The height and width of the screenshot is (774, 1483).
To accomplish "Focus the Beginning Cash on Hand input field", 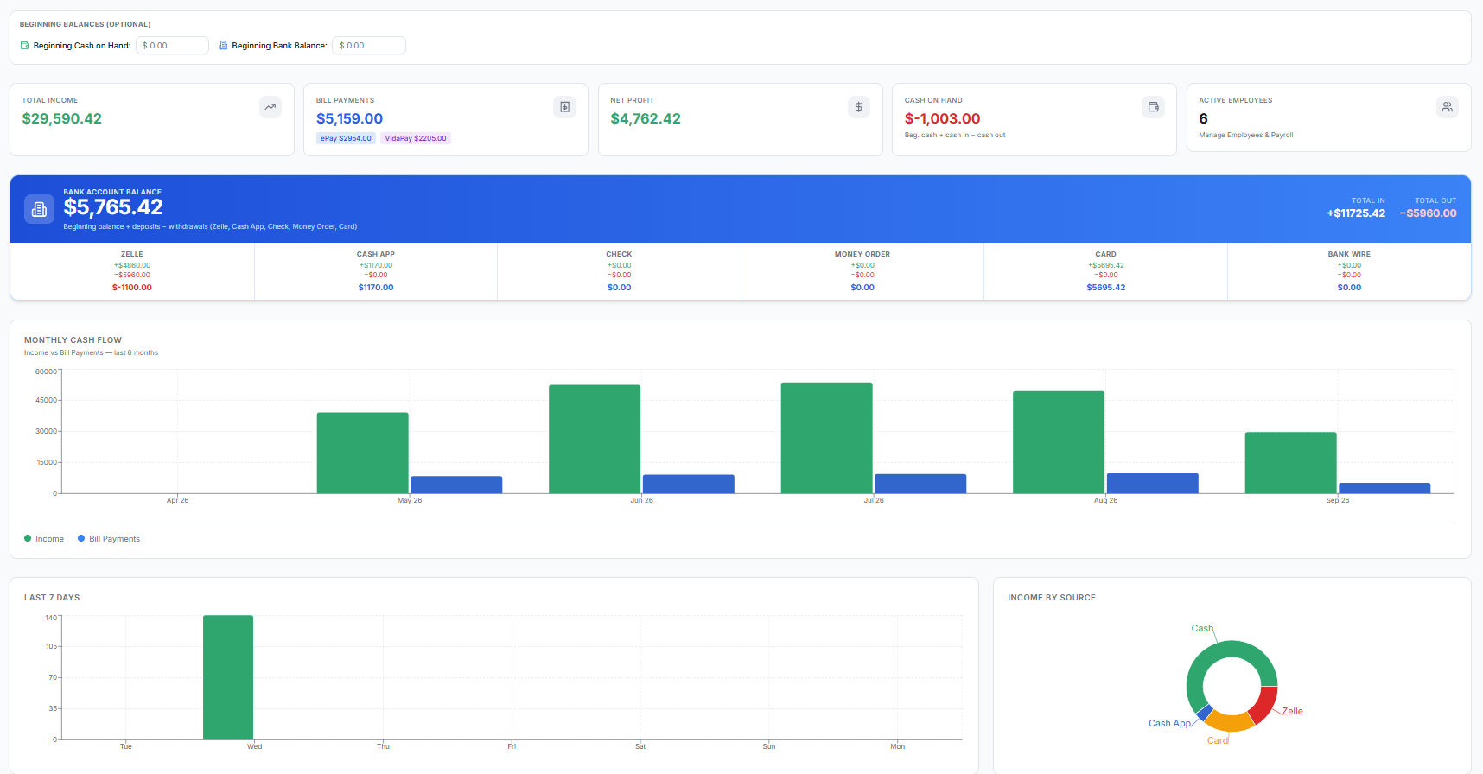I will (172, 46).
